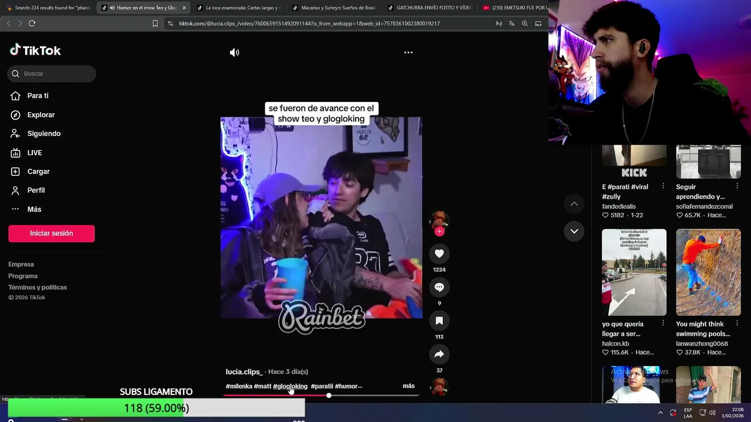The image size is (751, 422).
Task: Click the playing TikTok video frame
Action: pyautogui.click(x=321, y=217)
